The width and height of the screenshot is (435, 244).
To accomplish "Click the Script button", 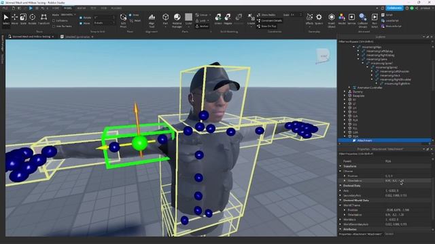I will tap(387, 15).
